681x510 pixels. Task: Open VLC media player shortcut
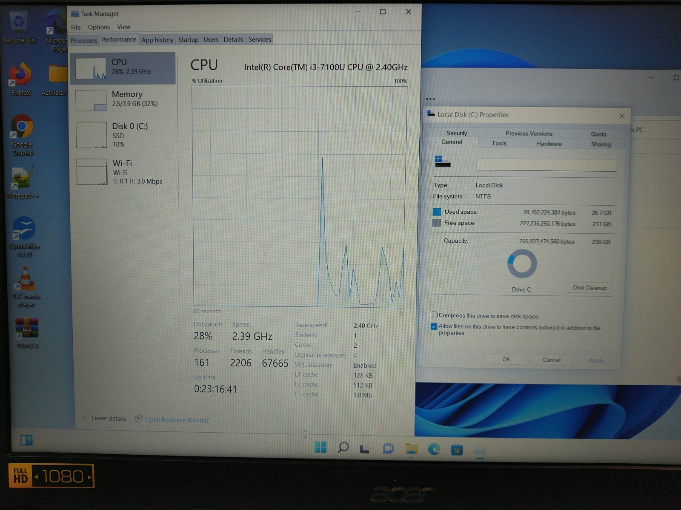[26, 287]
